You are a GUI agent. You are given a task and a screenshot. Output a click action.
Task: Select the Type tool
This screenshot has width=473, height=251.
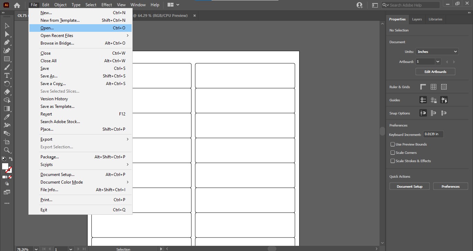coord(7,75)
